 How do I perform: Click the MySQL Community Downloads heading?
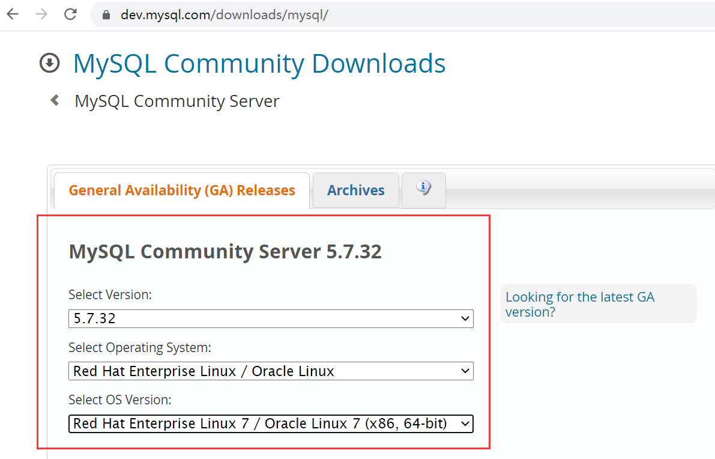[x=259, y=63]
